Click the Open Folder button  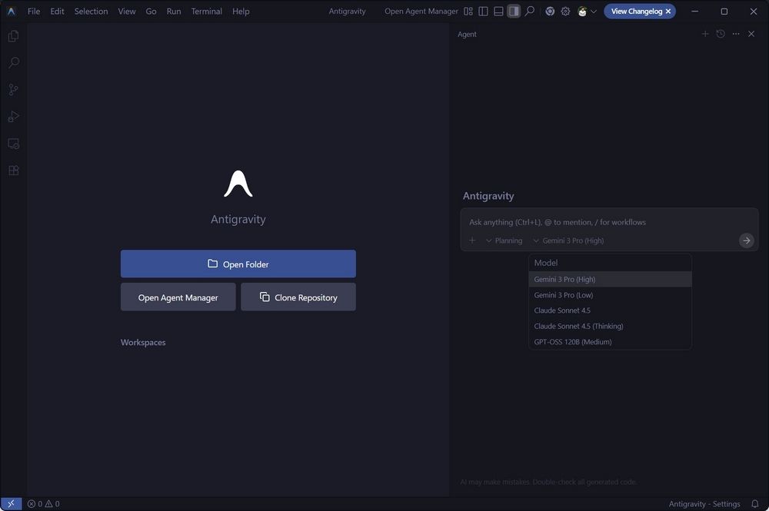click(x=238, y=264)
